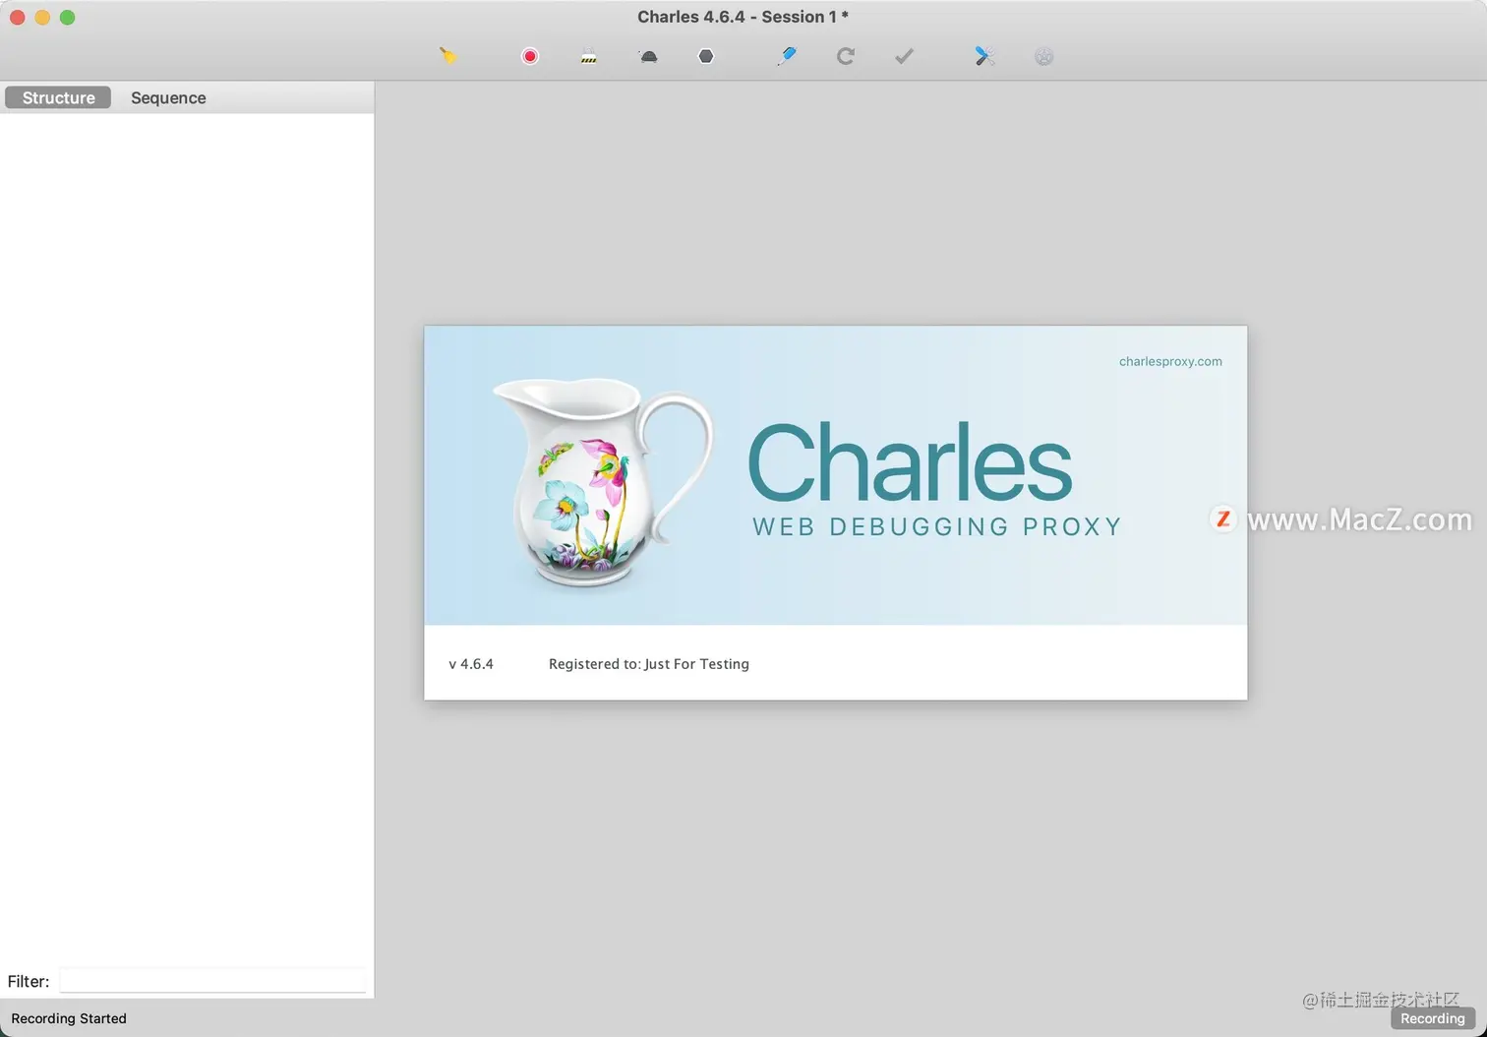Toggle breakpoints with the hexagon icon
The image size is (1487, 1037).
(x=706, y=56)
